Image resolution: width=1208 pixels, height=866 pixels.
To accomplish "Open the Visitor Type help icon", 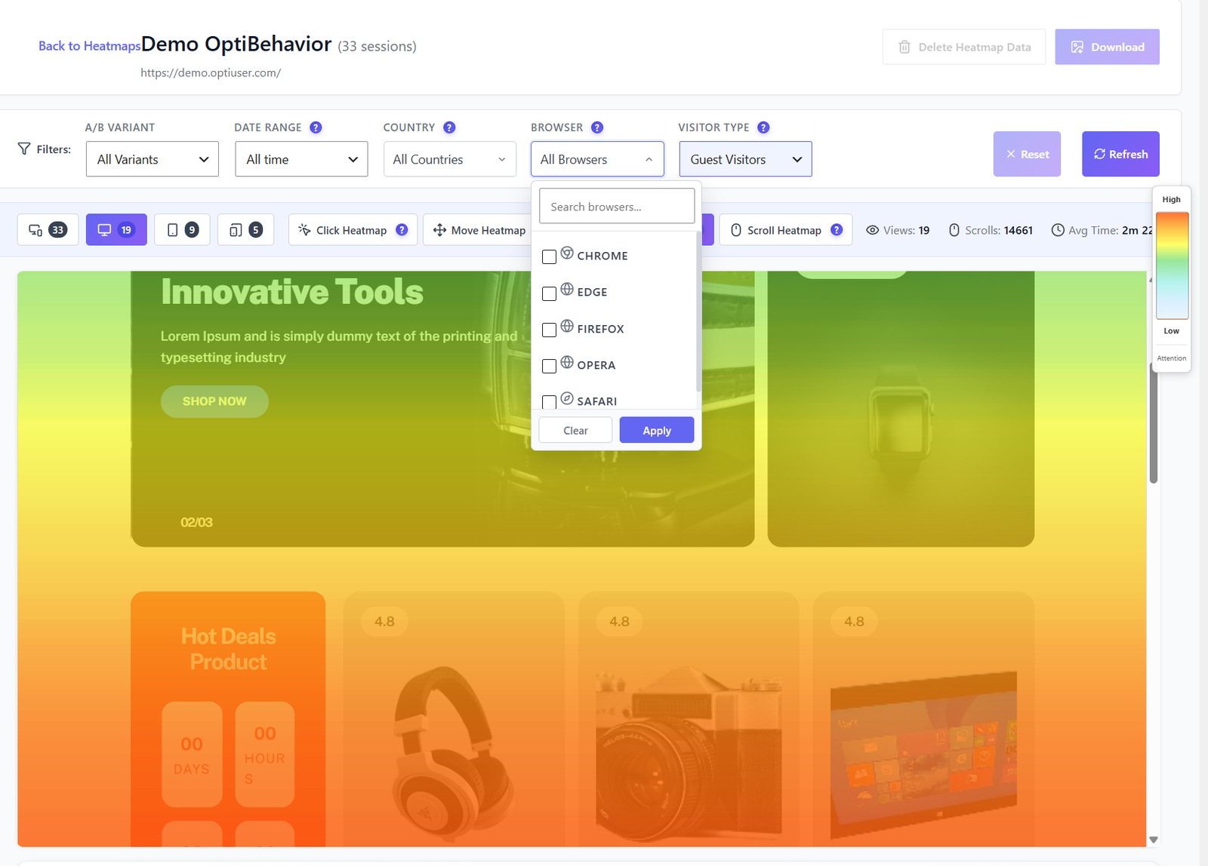I will 763,127.
